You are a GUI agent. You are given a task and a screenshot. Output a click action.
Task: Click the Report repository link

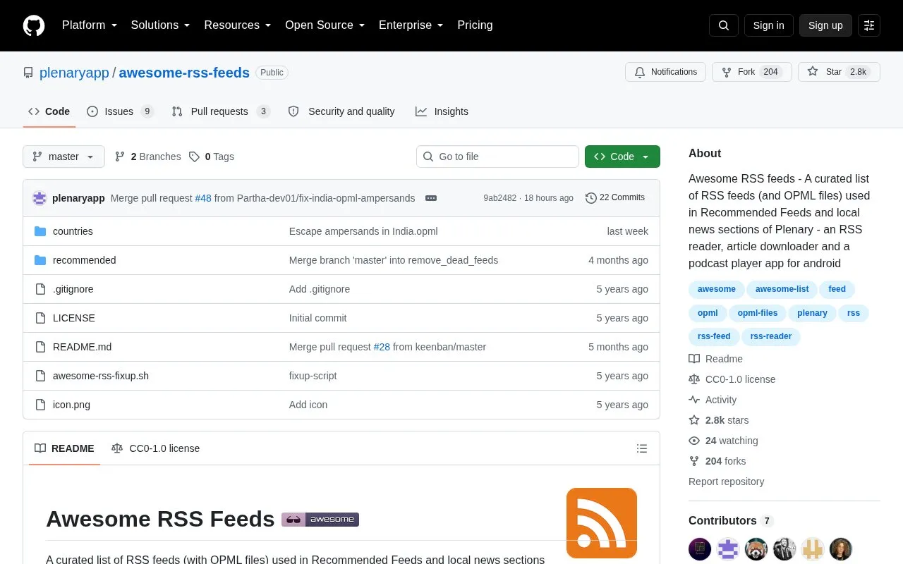(726, 482)
